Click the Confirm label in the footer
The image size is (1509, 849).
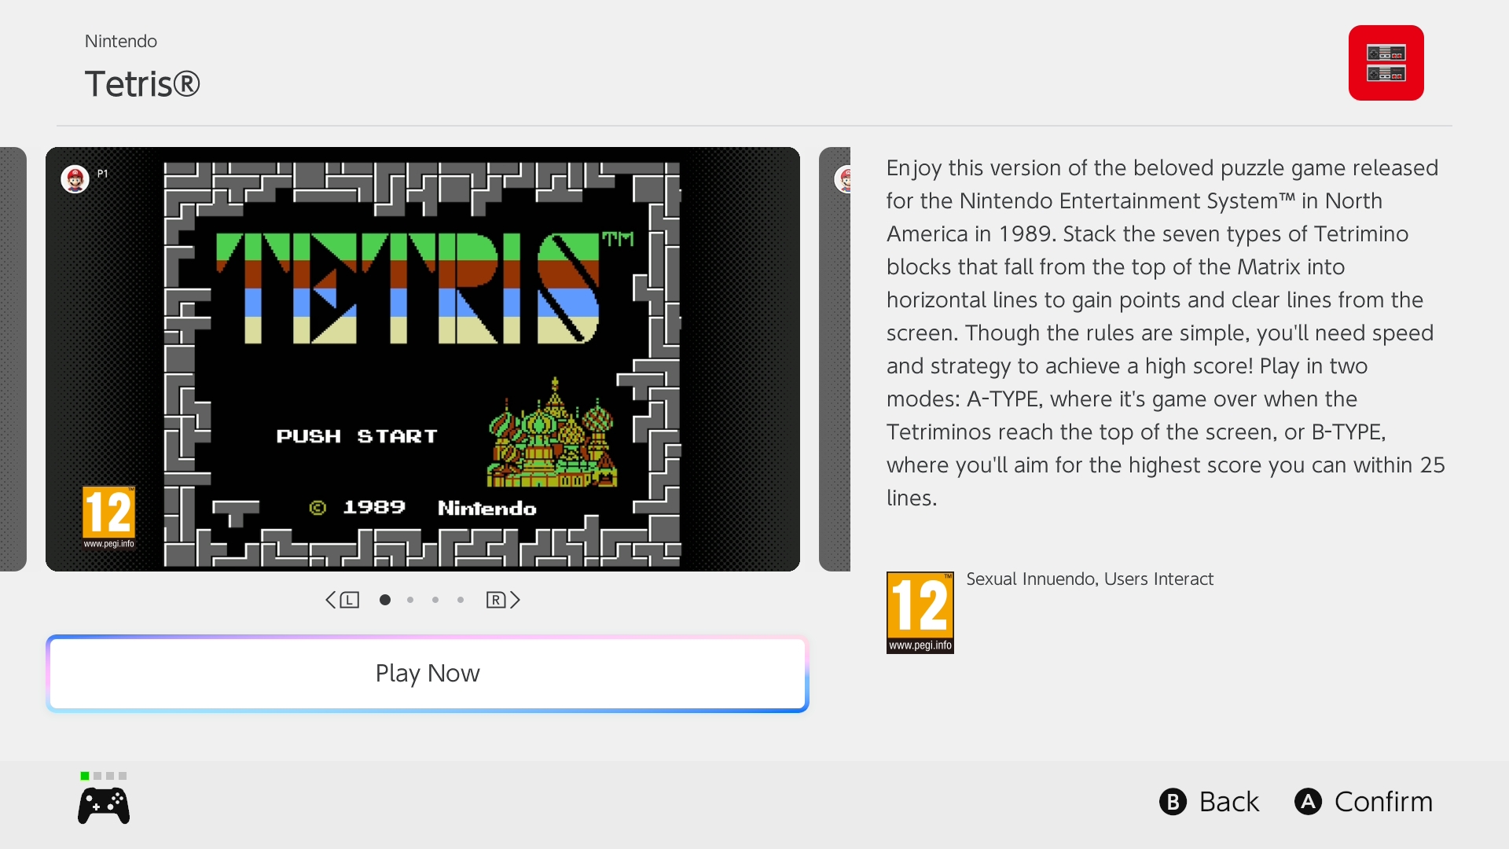pos(1383,802)
